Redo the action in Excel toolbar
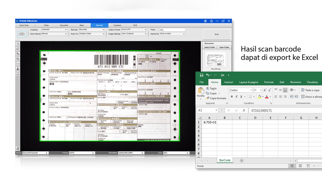The width and height of the screenshot is (322, 178). (x=215, y=75)
